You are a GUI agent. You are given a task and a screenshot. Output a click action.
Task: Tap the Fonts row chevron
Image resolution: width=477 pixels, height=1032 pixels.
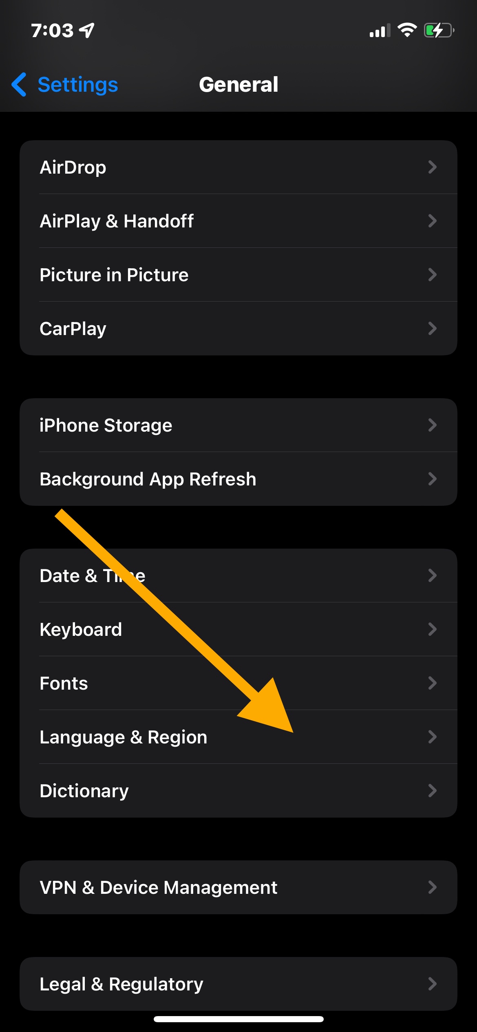click(432, 683)
